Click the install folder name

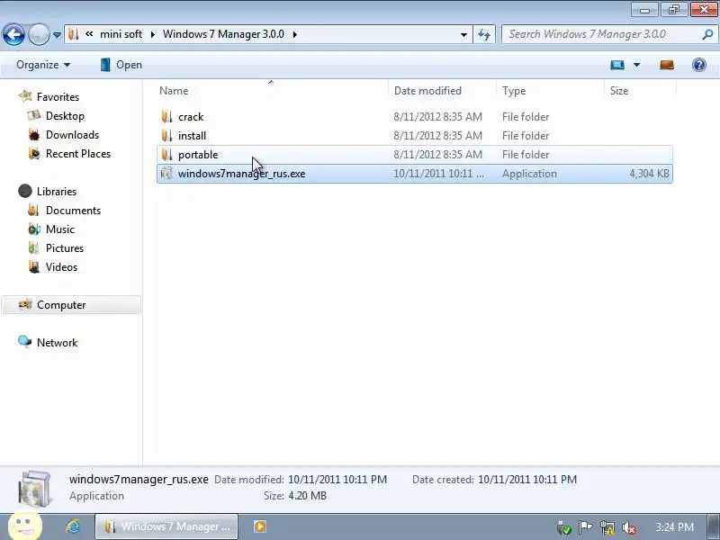192,136
